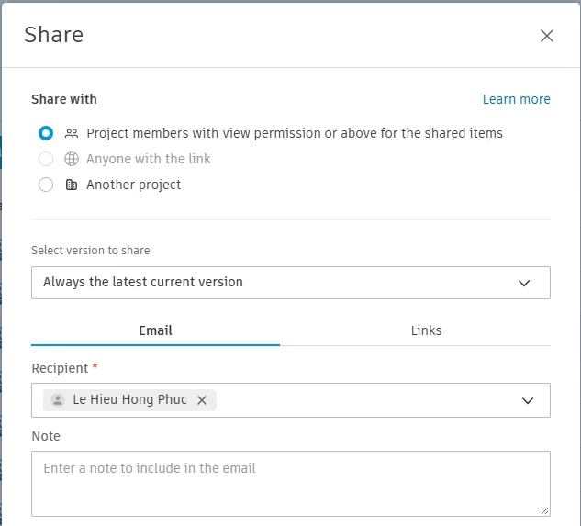Image resolution: width=581 pixels, height=526 pixels.
Task: Remove recipient Le Hieu Hong Phuc
Action: [202, 400]
